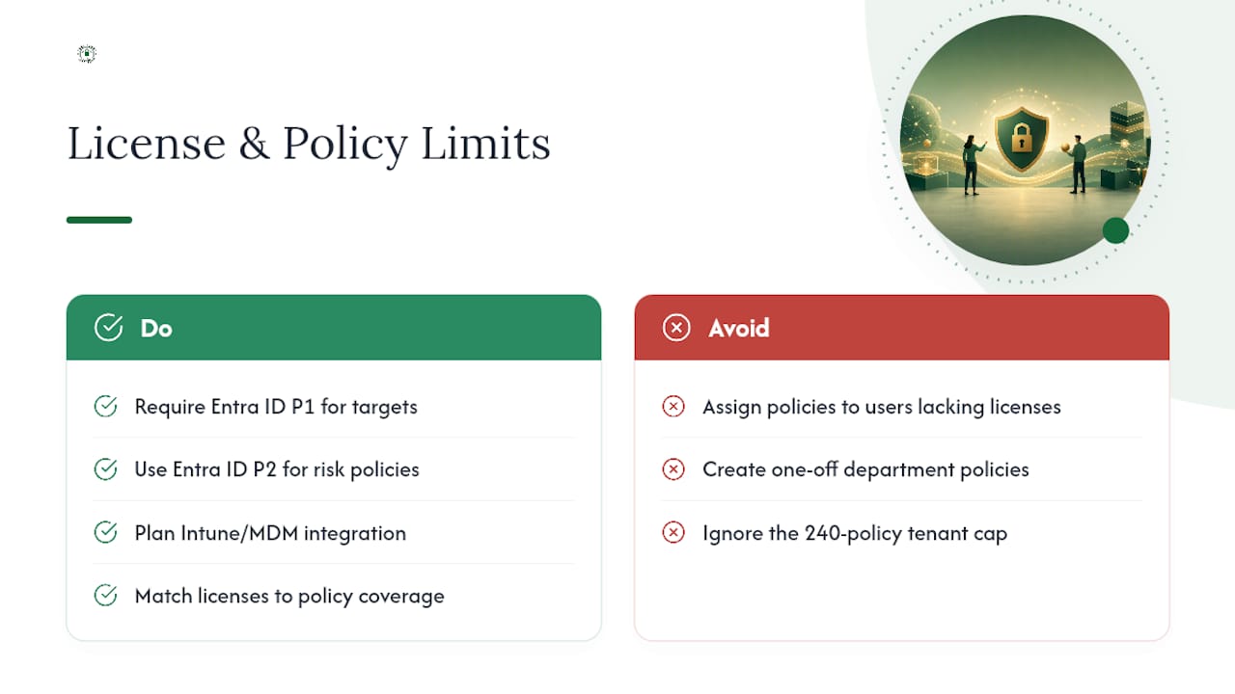
Task: Click the check icon beside Match licenses to policy
Action: [105, 596]
